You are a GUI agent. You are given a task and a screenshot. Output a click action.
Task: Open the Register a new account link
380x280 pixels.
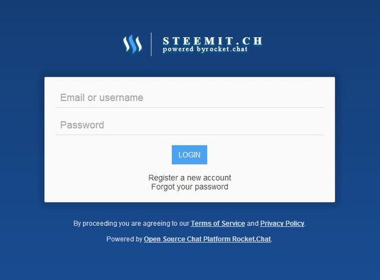[x=189, y=178]
